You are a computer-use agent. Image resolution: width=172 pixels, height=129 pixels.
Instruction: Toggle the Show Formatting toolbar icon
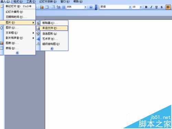(x=58, y=7)
